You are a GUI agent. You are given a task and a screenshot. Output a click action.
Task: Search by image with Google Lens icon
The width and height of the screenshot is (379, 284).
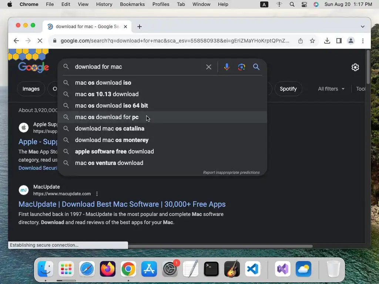(x=241, y=67)
